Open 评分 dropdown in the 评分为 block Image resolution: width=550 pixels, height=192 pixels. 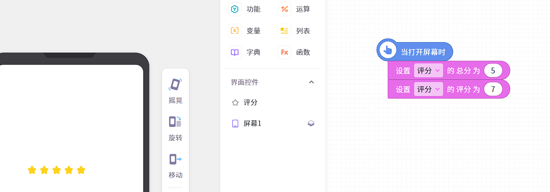[428, 89]
